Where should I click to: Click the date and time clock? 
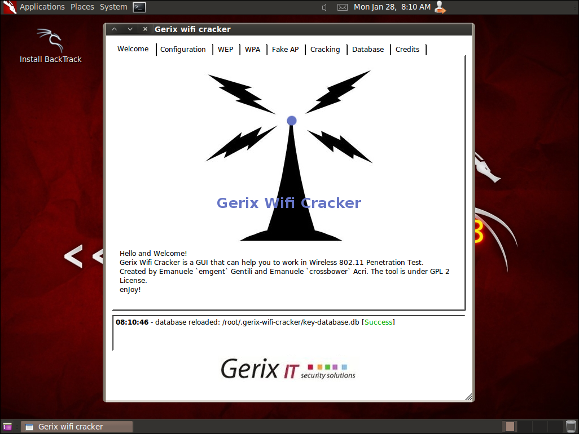pos(392,7)
